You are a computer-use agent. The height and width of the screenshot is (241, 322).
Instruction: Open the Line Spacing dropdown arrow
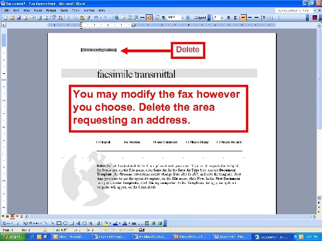(x=267, y=18)
